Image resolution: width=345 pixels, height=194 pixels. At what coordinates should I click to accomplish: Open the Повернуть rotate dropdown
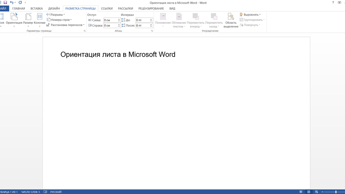coord(250,25)
